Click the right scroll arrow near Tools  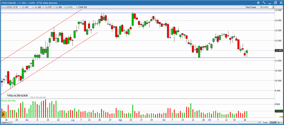(260, 123)
